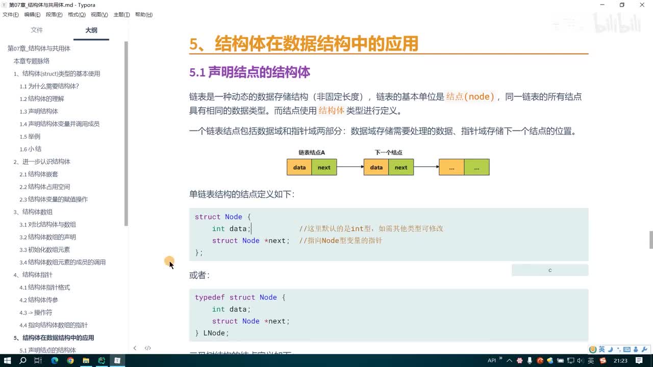Toggle the IME toolbar moon icon
653x367 pixels.
(x=610, y=350)
